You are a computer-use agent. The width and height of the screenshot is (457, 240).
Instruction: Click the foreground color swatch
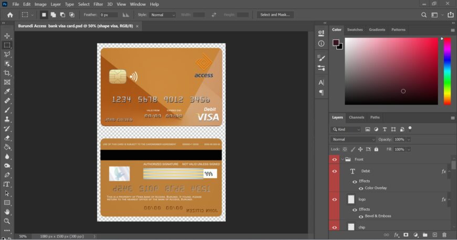point(336,43)
